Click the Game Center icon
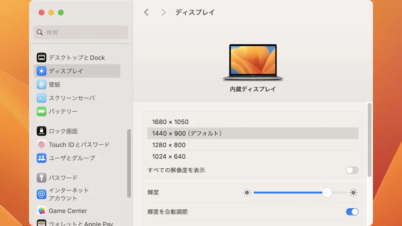This screenshot has width=402, height=226. 41,211
